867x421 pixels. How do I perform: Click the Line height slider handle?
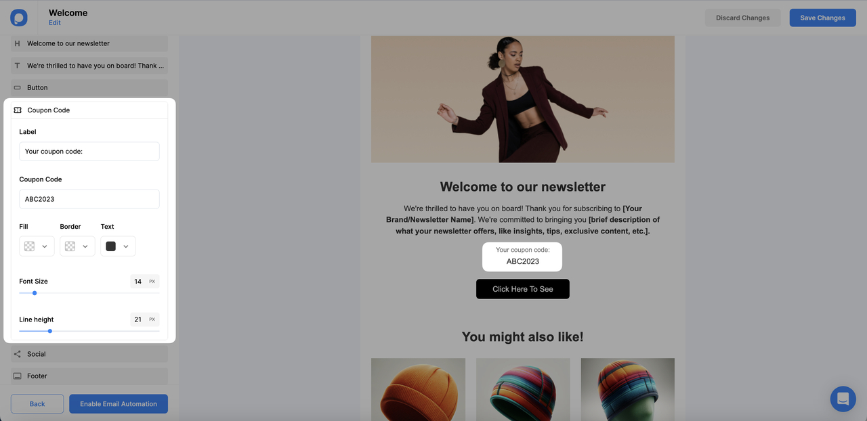coord(50,331)
